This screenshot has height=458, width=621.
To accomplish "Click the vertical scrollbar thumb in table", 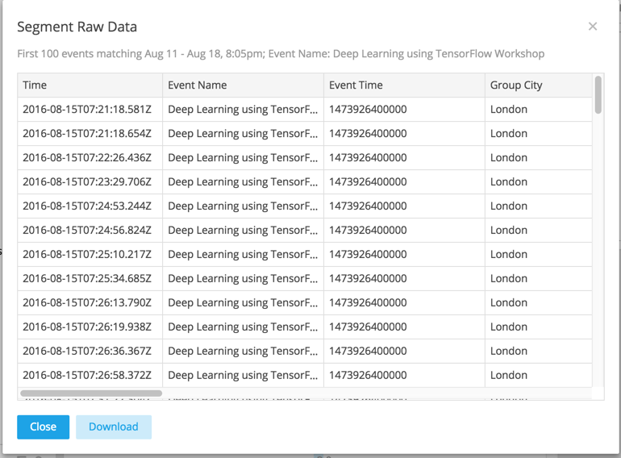I will tap(598, 95).
